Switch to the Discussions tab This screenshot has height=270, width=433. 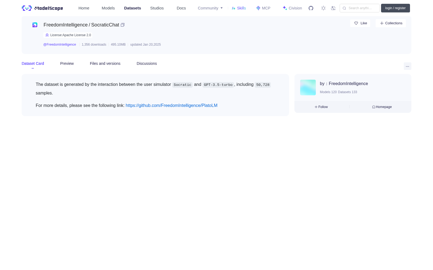147,63
